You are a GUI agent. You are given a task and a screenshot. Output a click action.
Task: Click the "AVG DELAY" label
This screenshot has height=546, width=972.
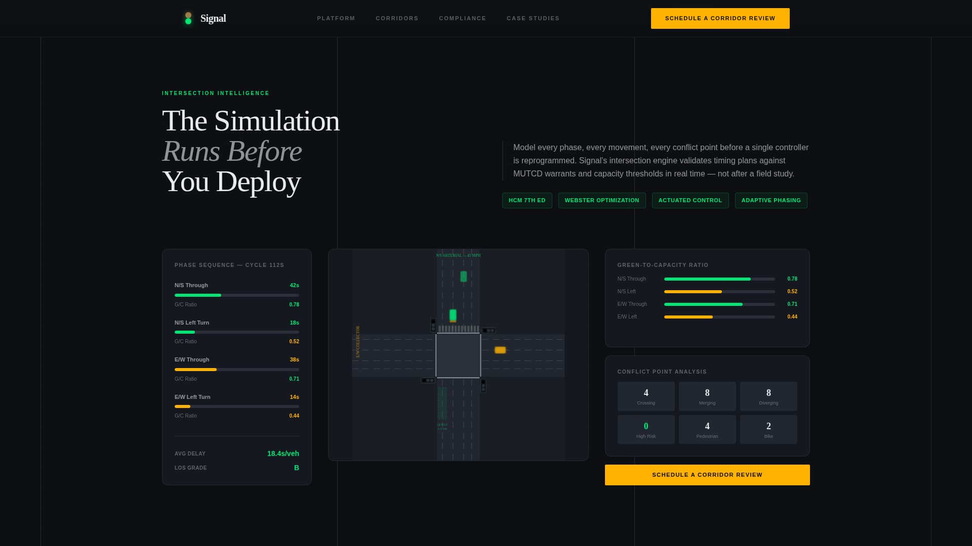tap(190, 453)
